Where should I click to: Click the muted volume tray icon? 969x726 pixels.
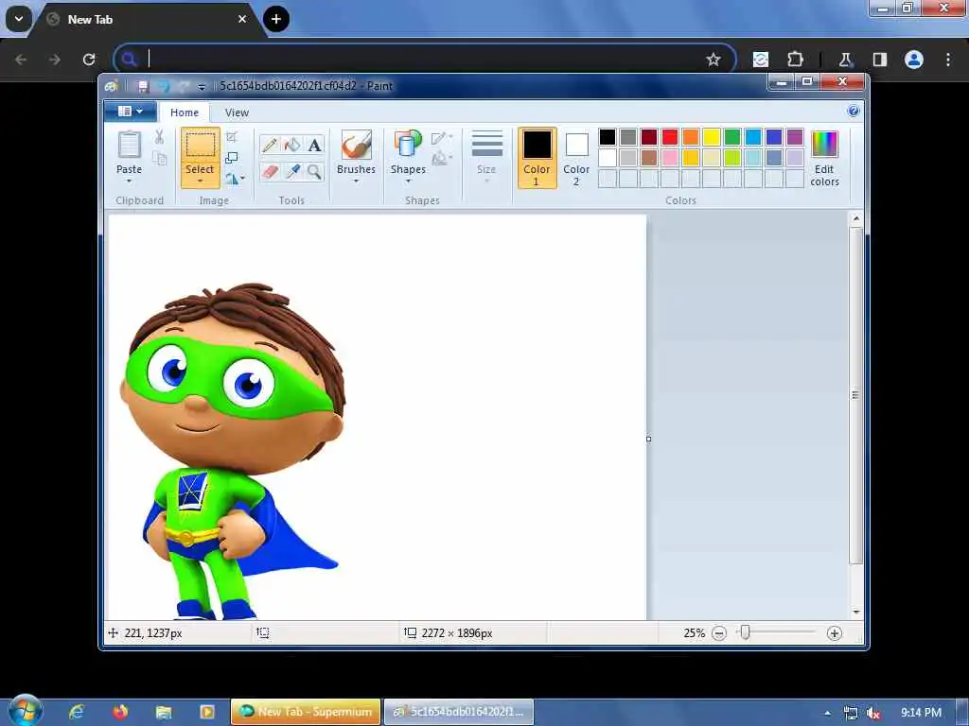pos(873,713)
